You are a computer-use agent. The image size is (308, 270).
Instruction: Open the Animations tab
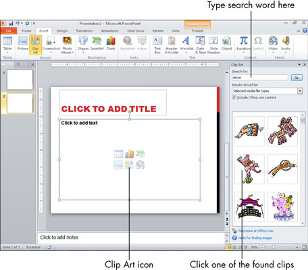109,30
